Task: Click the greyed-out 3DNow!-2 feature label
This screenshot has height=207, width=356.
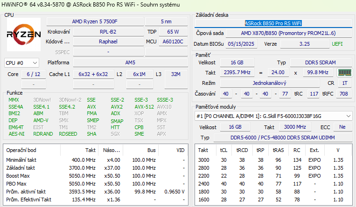Action: pyautogui.click(x=70, y=100)
